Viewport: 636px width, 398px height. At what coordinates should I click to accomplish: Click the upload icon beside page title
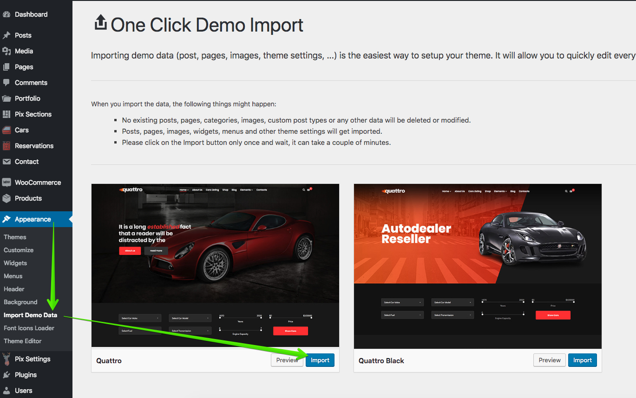[x=100, y=22]
